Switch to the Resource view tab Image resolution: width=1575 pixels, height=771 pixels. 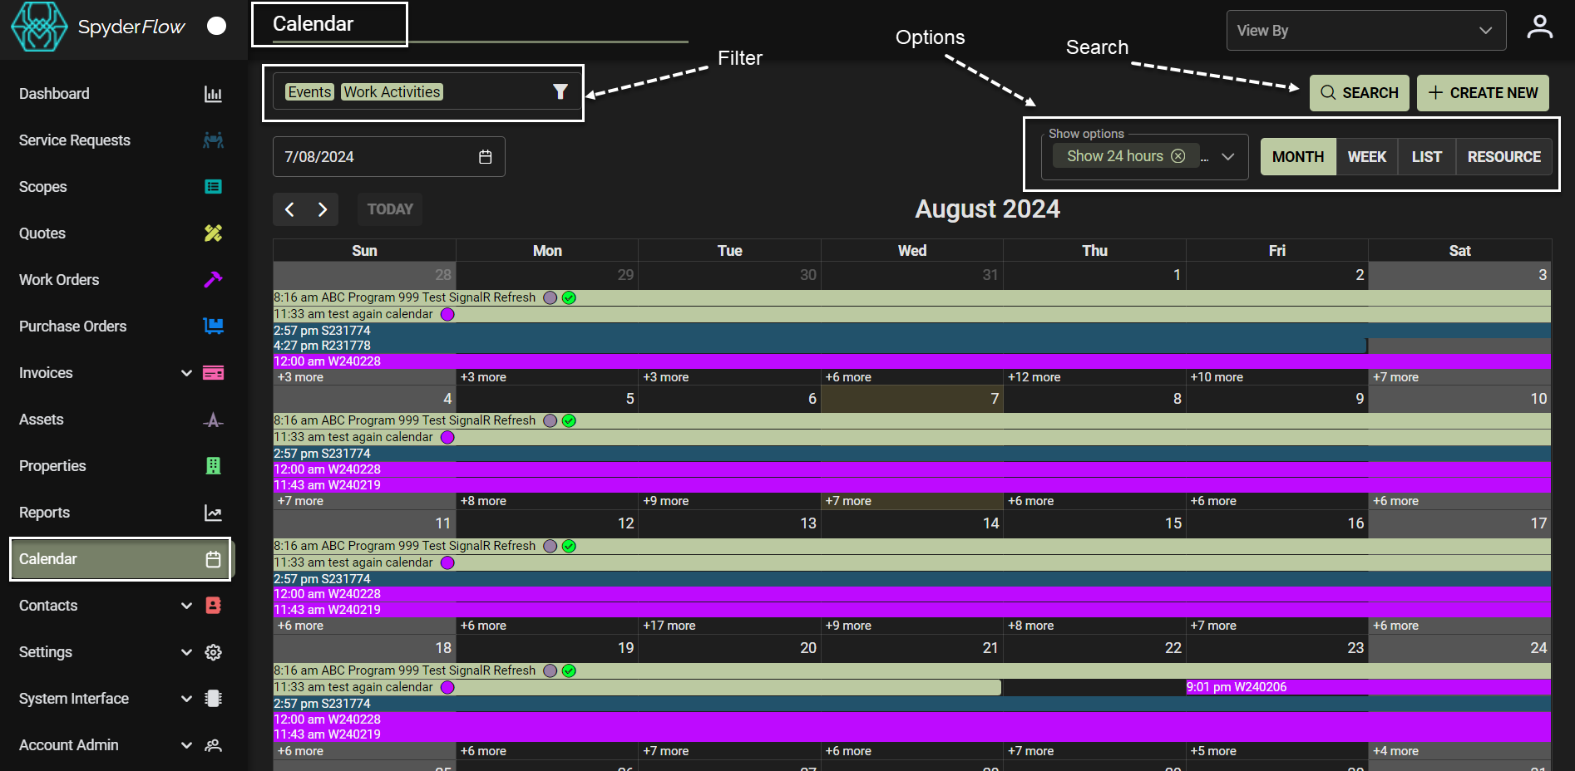pyautogui.click(x=1503, y=157)
